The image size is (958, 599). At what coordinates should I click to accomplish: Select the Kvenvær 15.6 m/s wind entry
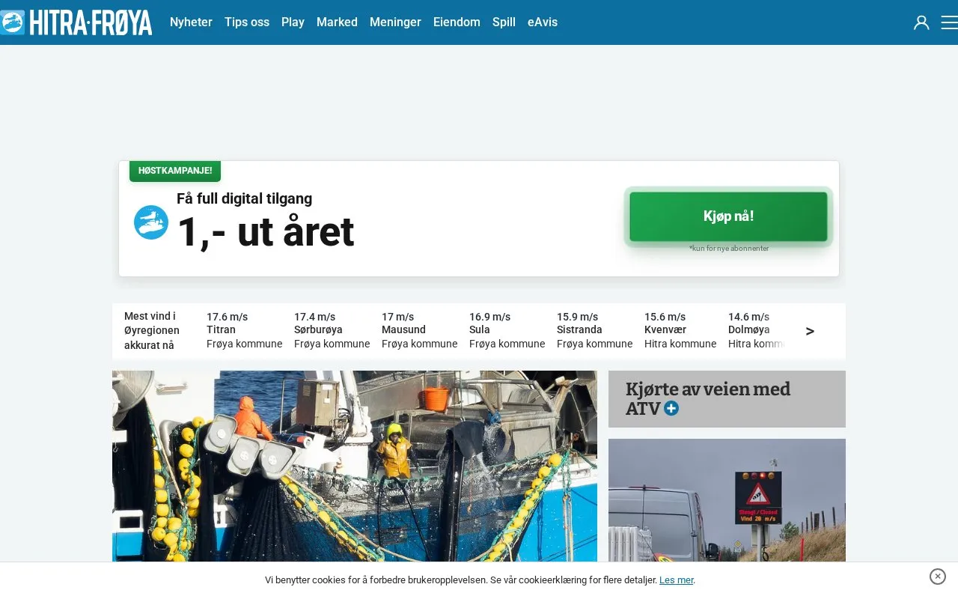click(680, 330)
